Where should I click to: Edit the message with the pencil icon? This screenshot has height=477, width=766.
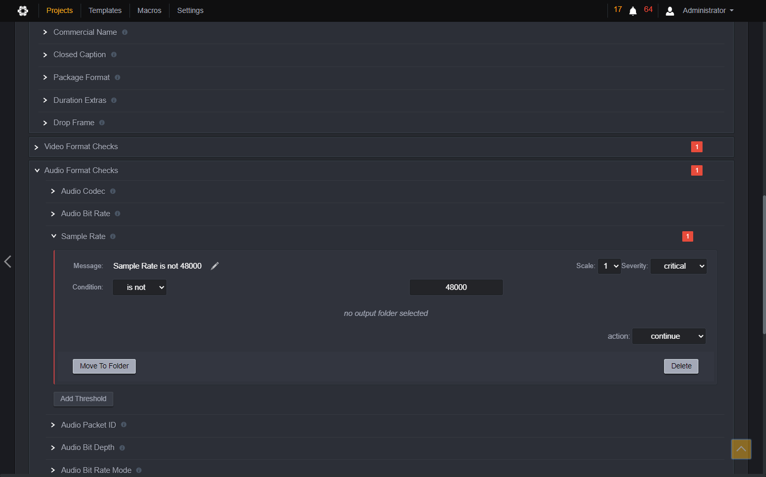215,266
